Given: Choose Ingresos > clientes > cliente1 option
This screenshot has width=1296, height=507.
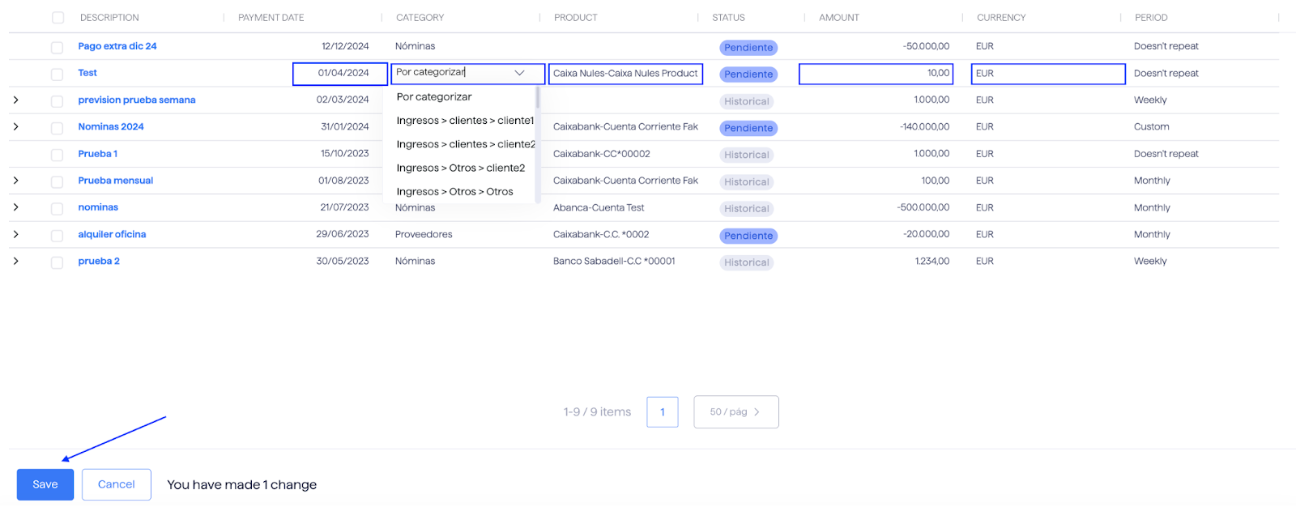Looking at the screenshot, I should 459,121.
